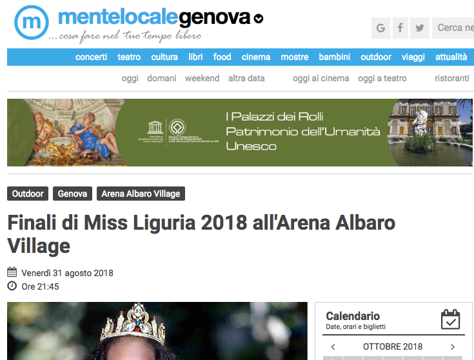The height and width of the screenshot is (360, 474).
Task: Select the Arena Albaro Village tag
Action: [x=141, y=194]
